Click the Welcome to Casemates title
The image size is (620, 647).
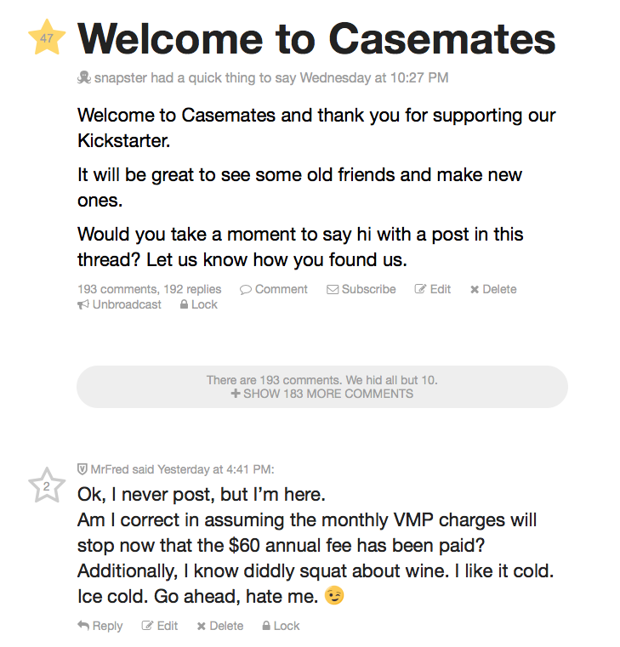316,38
